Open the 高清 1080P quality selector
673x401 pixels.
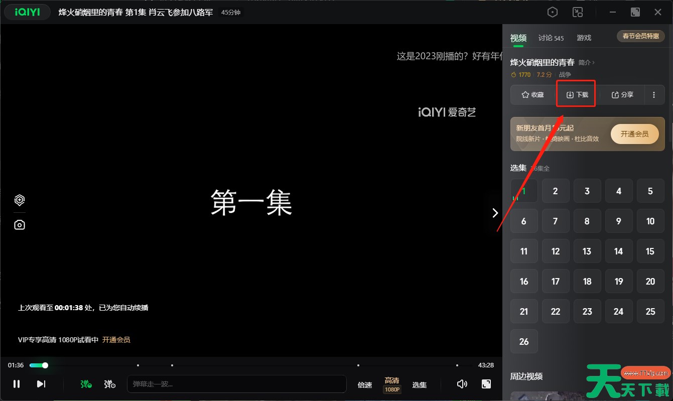pos(392,384)
